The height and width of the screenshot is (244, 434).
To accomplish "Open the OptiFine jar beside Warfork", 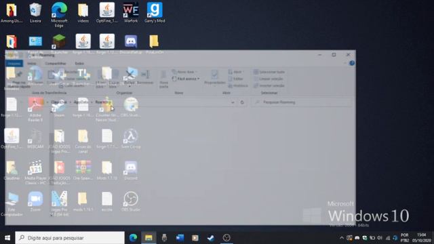I will tap(107, 13).
